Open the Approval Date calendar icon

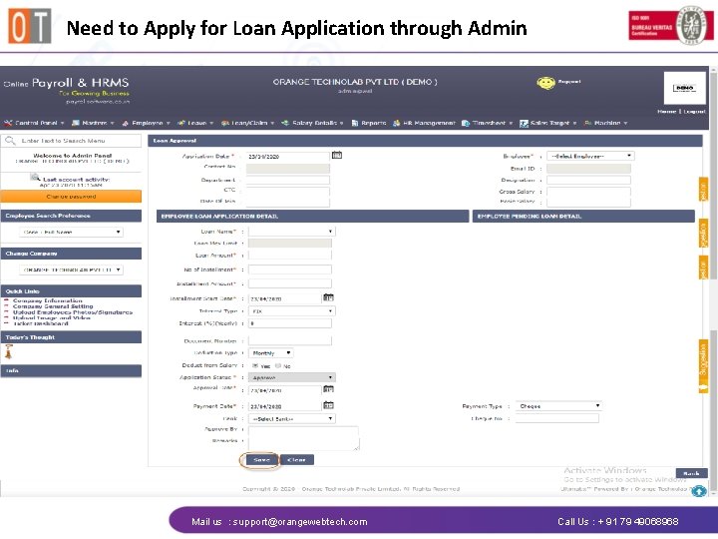tap(328, 389)
